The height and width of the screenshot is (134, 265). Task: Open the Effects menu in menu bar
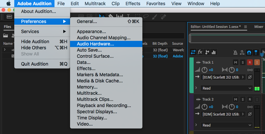(133, 4)
